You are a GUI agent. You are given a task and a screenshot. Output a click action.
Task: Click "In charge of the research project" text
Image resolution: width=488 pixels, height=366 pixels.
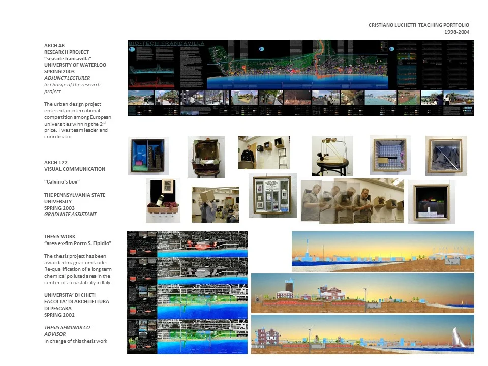pyautogui.click(x=72, y=88)
